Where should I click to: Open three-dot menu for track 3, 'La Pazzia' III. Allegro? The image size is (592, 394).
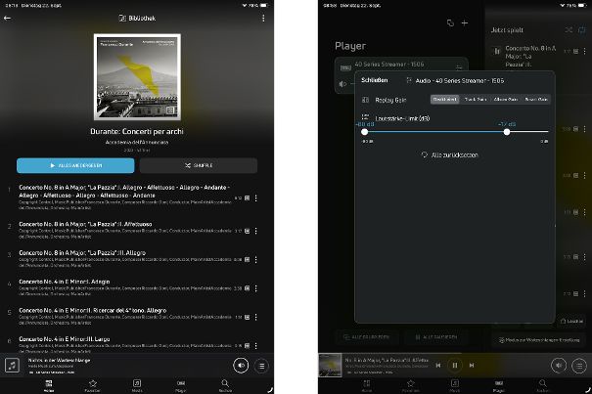click(x=256, y=260)
